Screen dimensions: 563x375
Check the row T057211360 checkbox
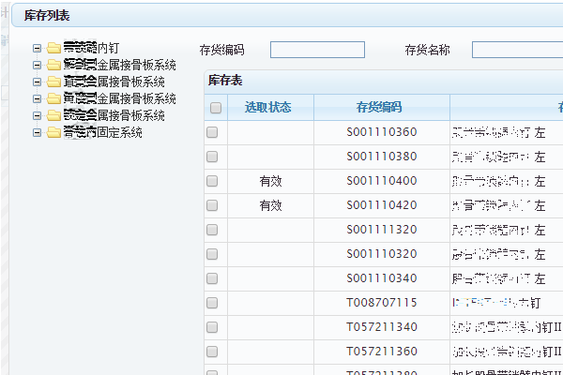coord(212,352)
